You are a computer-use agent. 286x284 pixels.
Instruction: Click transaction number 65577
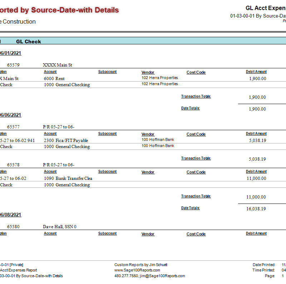(x=13, y=127)
